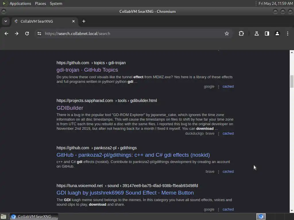Viewport: 294px width, 220px height.
Task: Open cached copy of gdithings result
Action: click(x=228, y=172)
